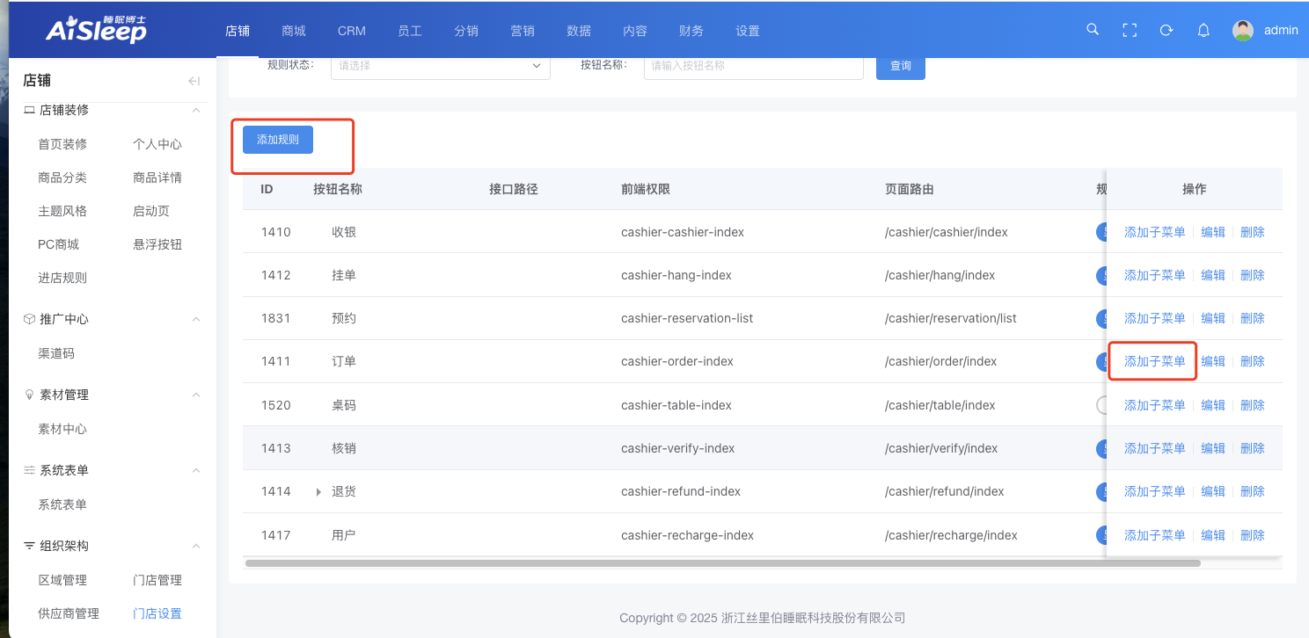Image resolution: width=1309 pixels, height=638 pixels.
Task: Click the /cashier/reservation/list route cell
Action: (951, 318)
